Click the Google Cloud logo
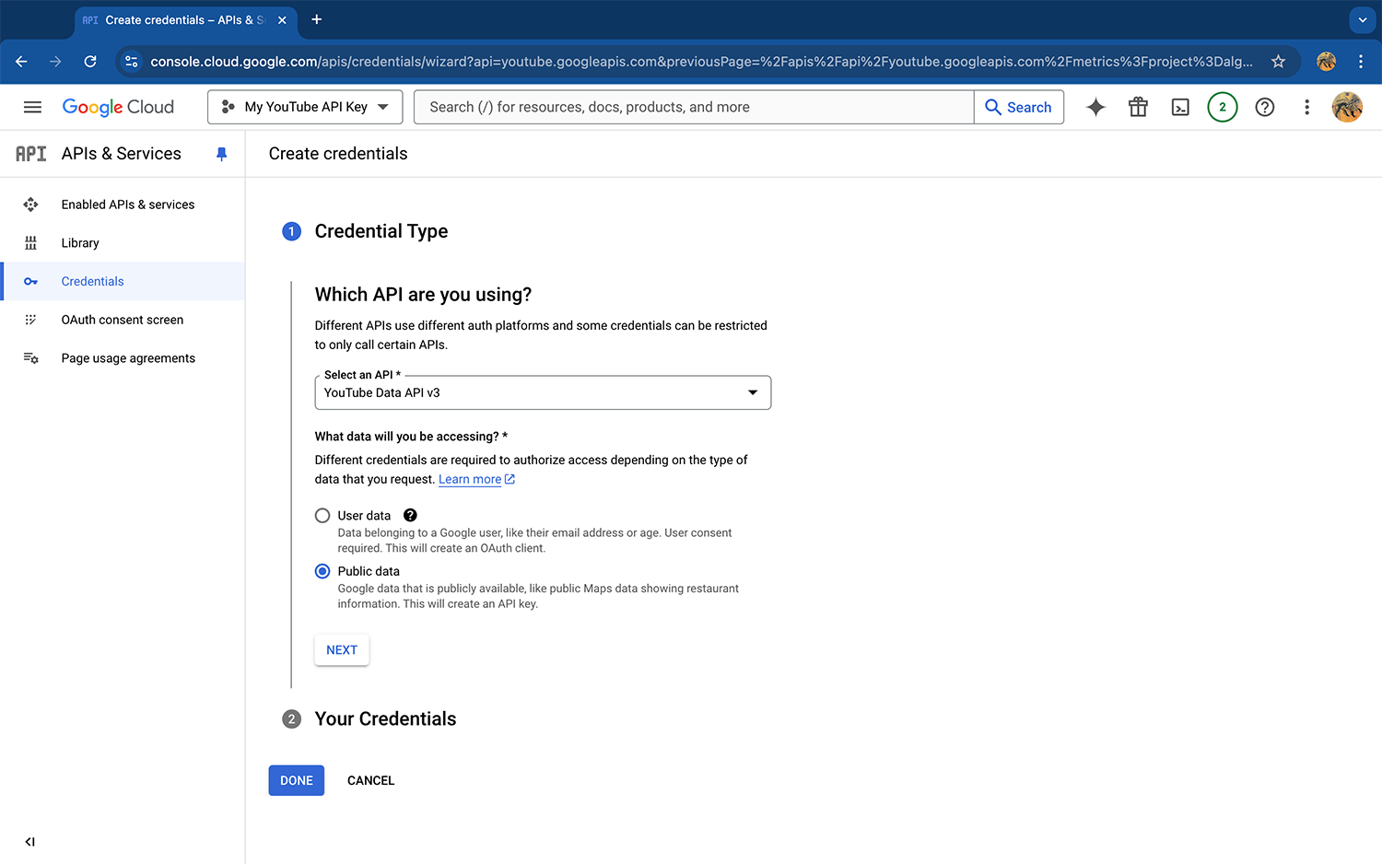This screenshot has height=864, width=1382. (x=118, y=107)
